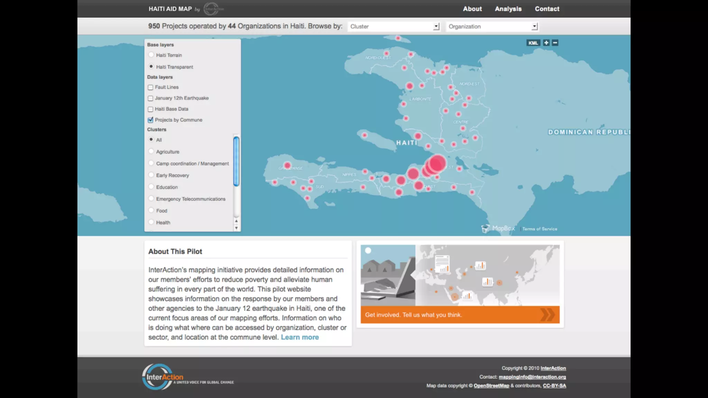
Task: Download the KML file button
Action: point(533,43)
